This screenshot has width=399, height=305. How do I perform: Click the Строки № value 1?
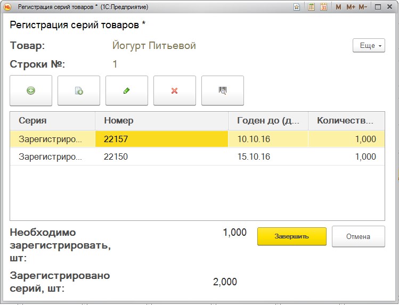click(115, 64)
